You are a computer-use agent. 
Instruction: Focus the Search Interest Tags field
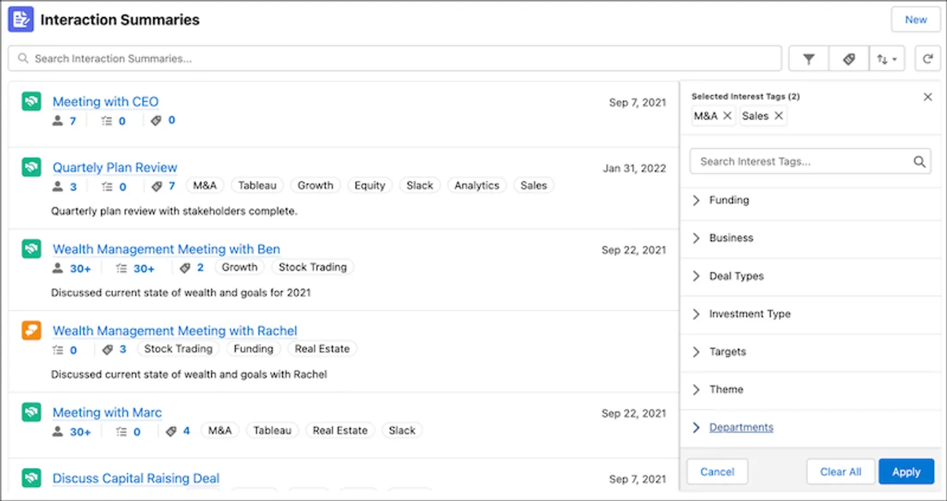point(810,161)
